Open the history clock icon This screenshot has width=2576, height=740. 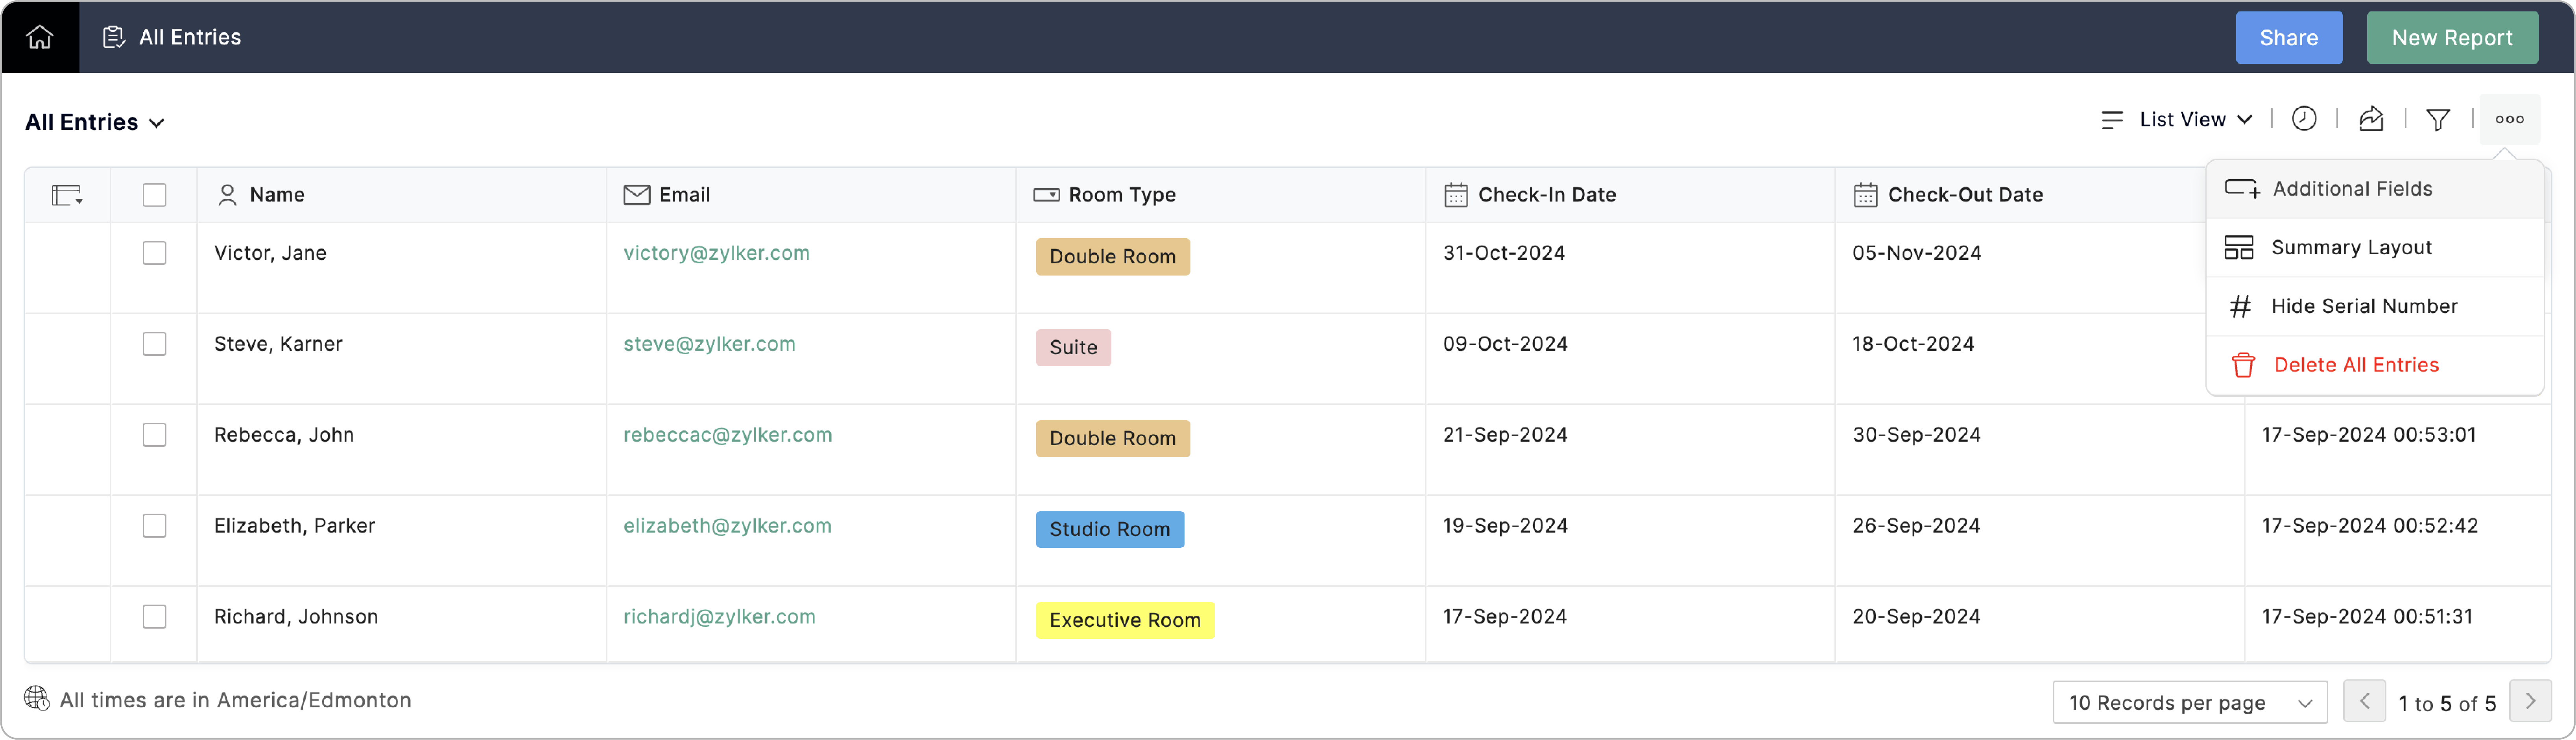(x=2304, y=119)
